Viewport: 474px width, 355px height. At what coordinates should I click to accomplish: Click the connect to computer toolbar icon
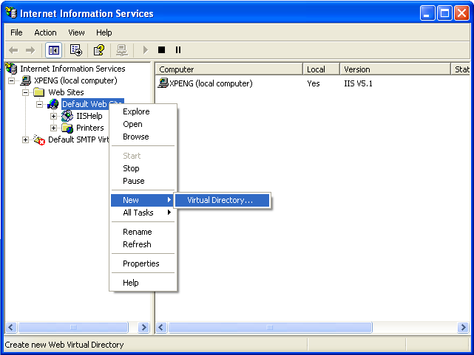(122, 50)
